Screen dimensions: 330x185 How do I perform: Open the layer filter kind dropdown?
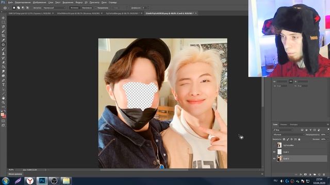283,130
